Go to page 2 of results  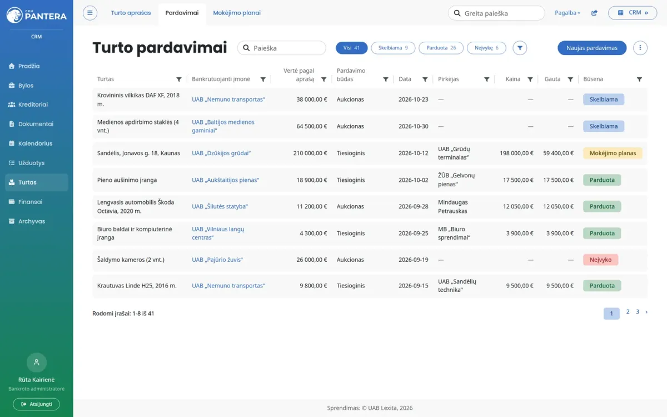628,312
